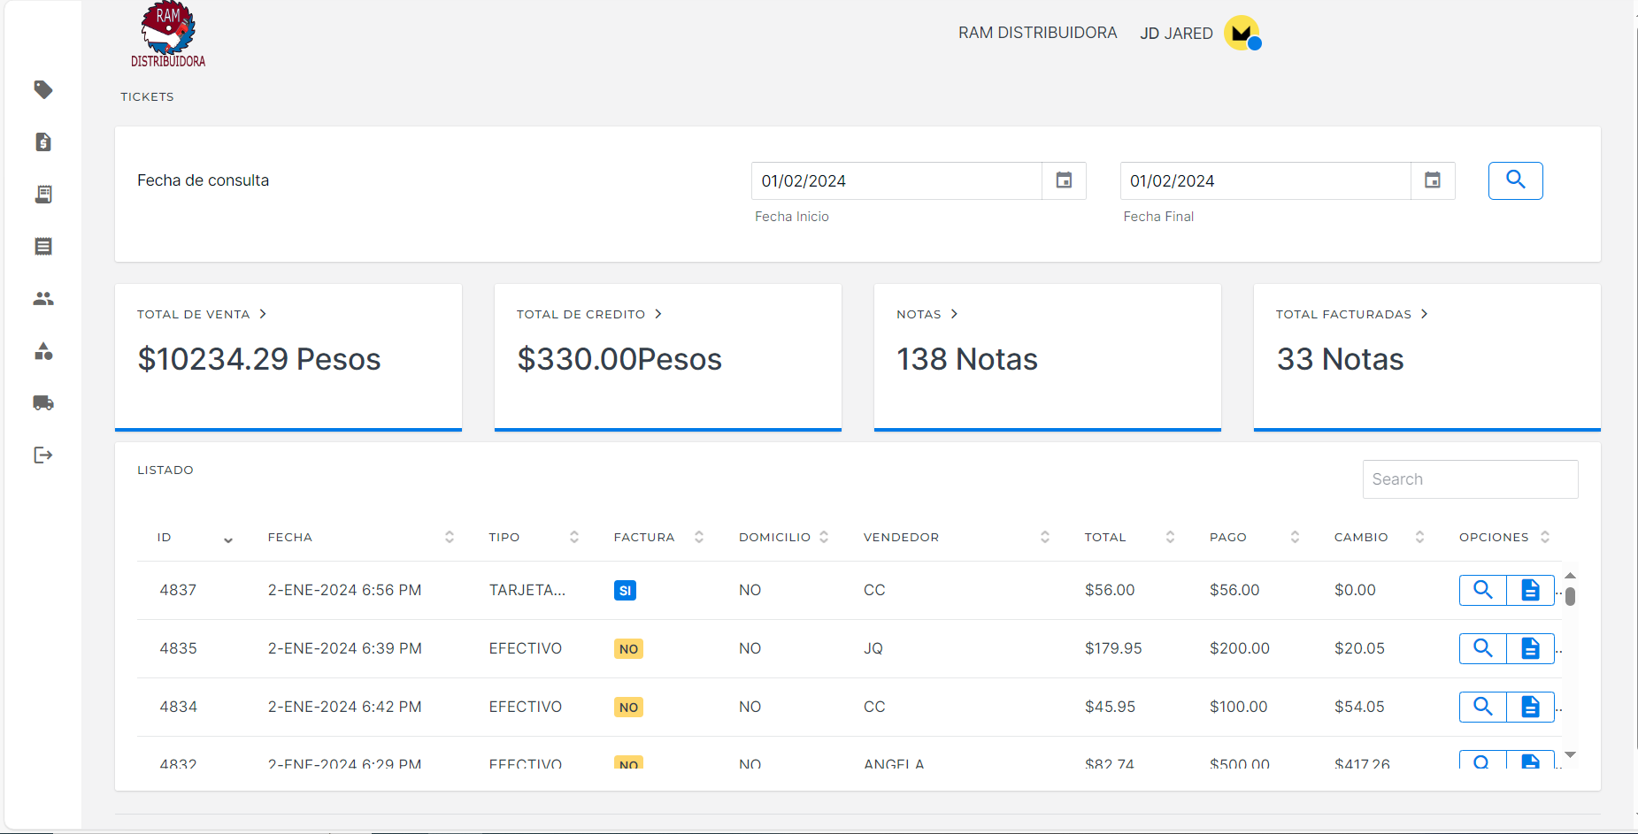The height and width of the screenshot is (834, 1638).
Task: View details of ticket 4837 with magnifier
Action: (x=1483, y=590)
